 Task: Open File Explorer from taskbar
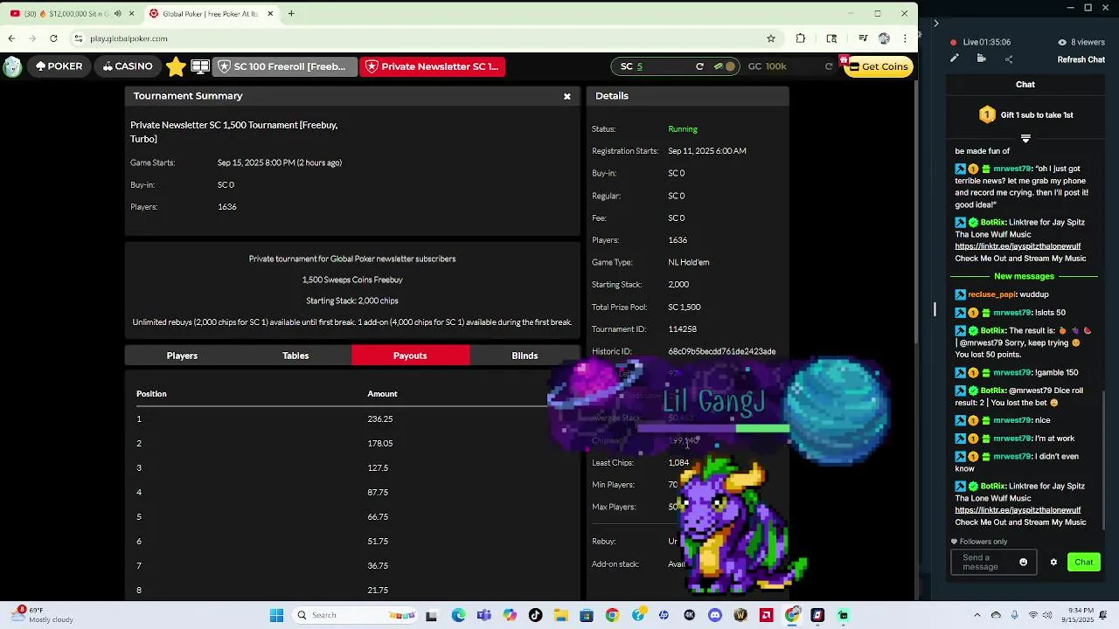coord(560,615)
